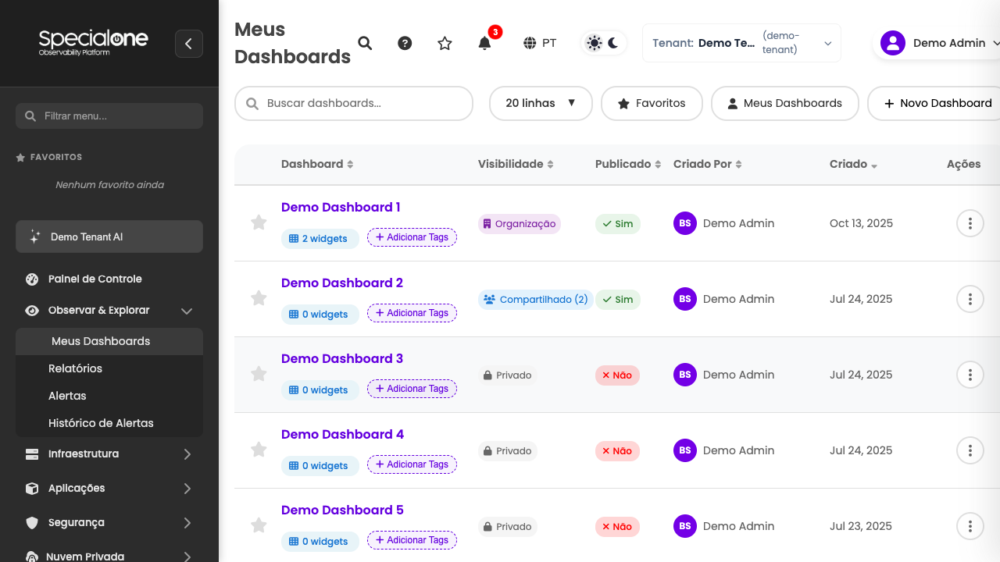This screenshot has width=1000, height=562.
Task: Open actions menu for Demo Dashboard 2
Action: pos(970,299)
